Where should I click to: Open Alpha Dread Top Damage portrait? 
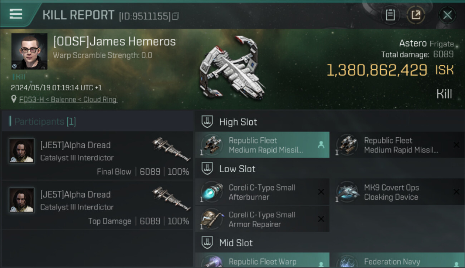22,200
